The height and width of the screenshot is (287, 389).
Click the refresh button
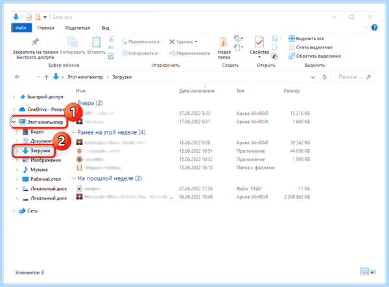pos(325,77)
